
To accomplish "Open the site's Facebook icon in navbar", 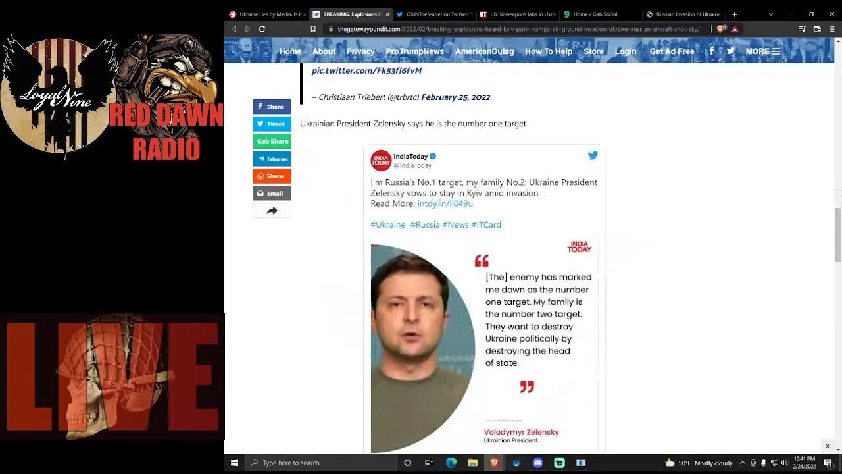I will tap(711, 51).
